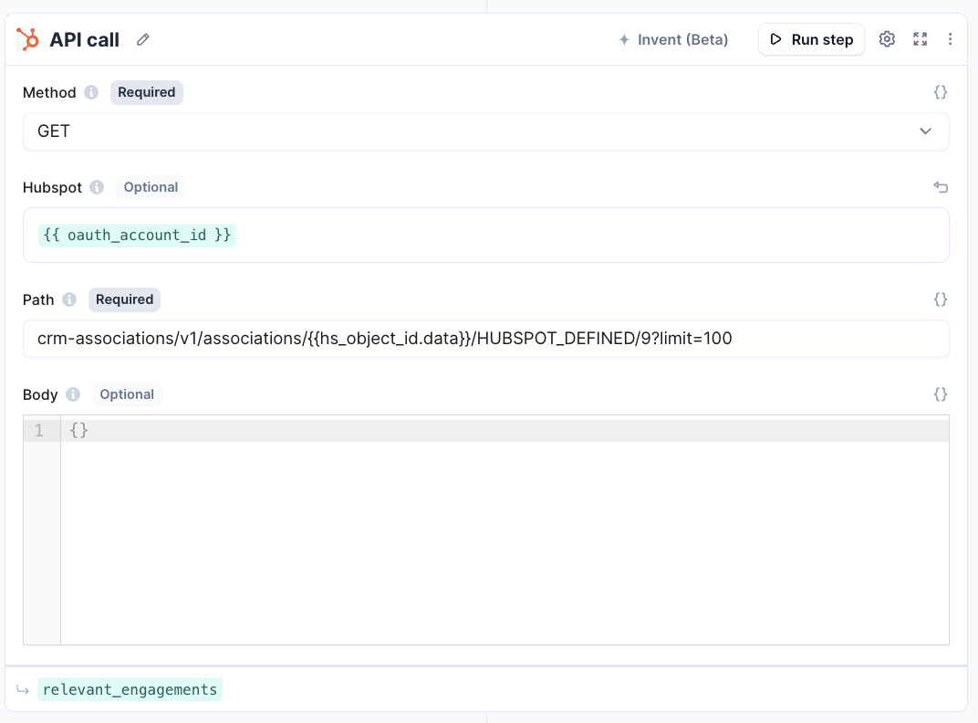Show info for the Body field

point(73,394)
